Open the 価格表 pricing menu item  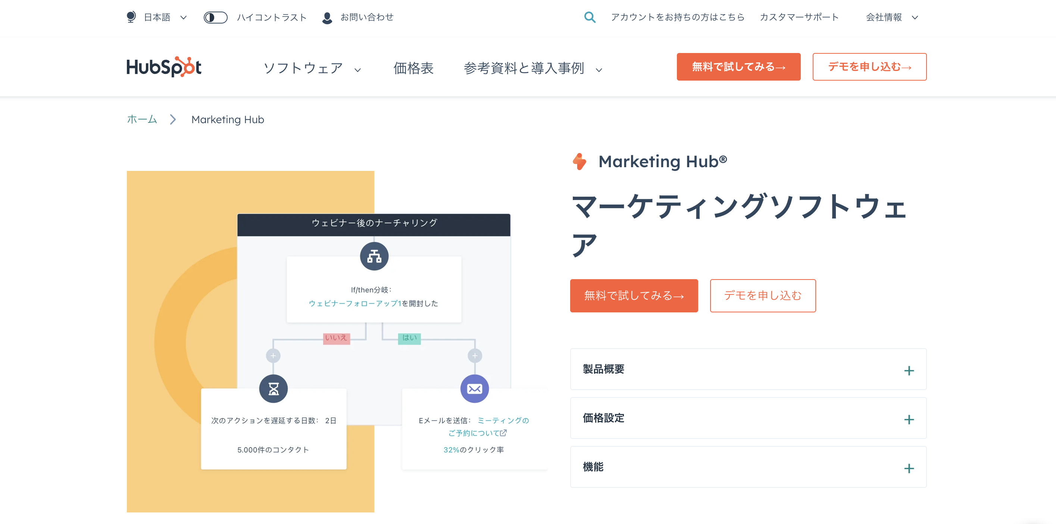click(413, 68)
